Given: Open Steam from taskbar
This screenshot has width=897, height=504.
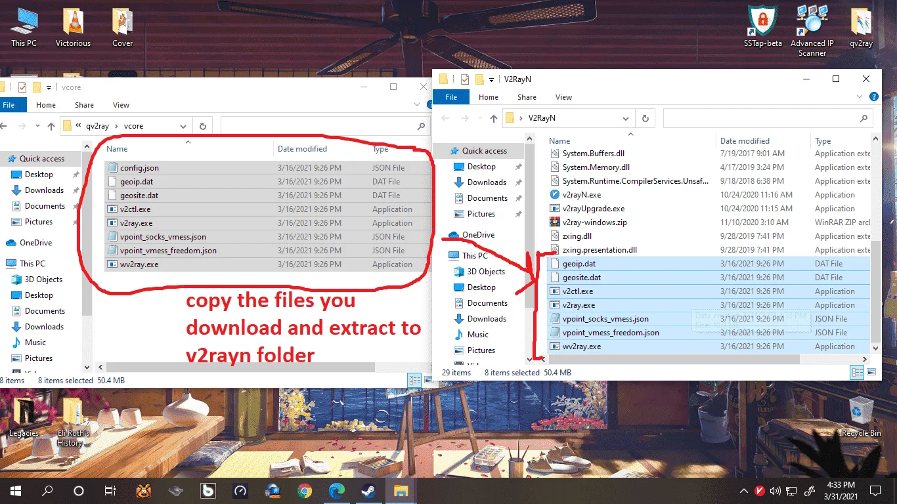Looking at the screenshot, I should click(x=368, y=490).
